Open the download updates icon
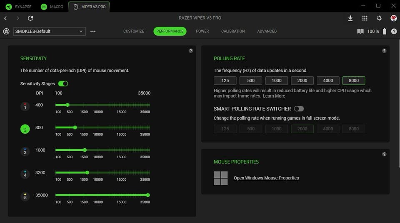 click(350, 18)
